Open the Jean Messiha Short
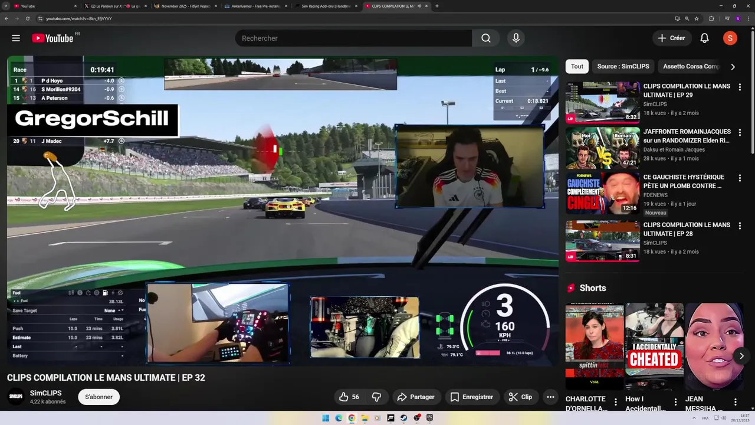Screen dimensions: 755x425 pos(714,346)
